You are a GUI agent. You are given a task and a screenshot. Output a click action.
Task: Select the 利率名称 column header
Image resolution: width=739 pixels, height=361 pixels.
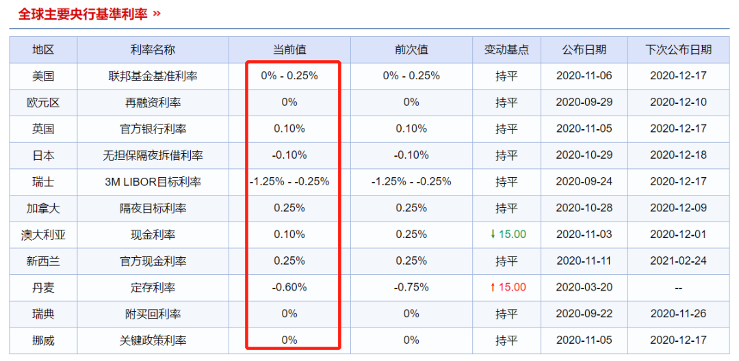pyautogui.click(x=153, y=50)
